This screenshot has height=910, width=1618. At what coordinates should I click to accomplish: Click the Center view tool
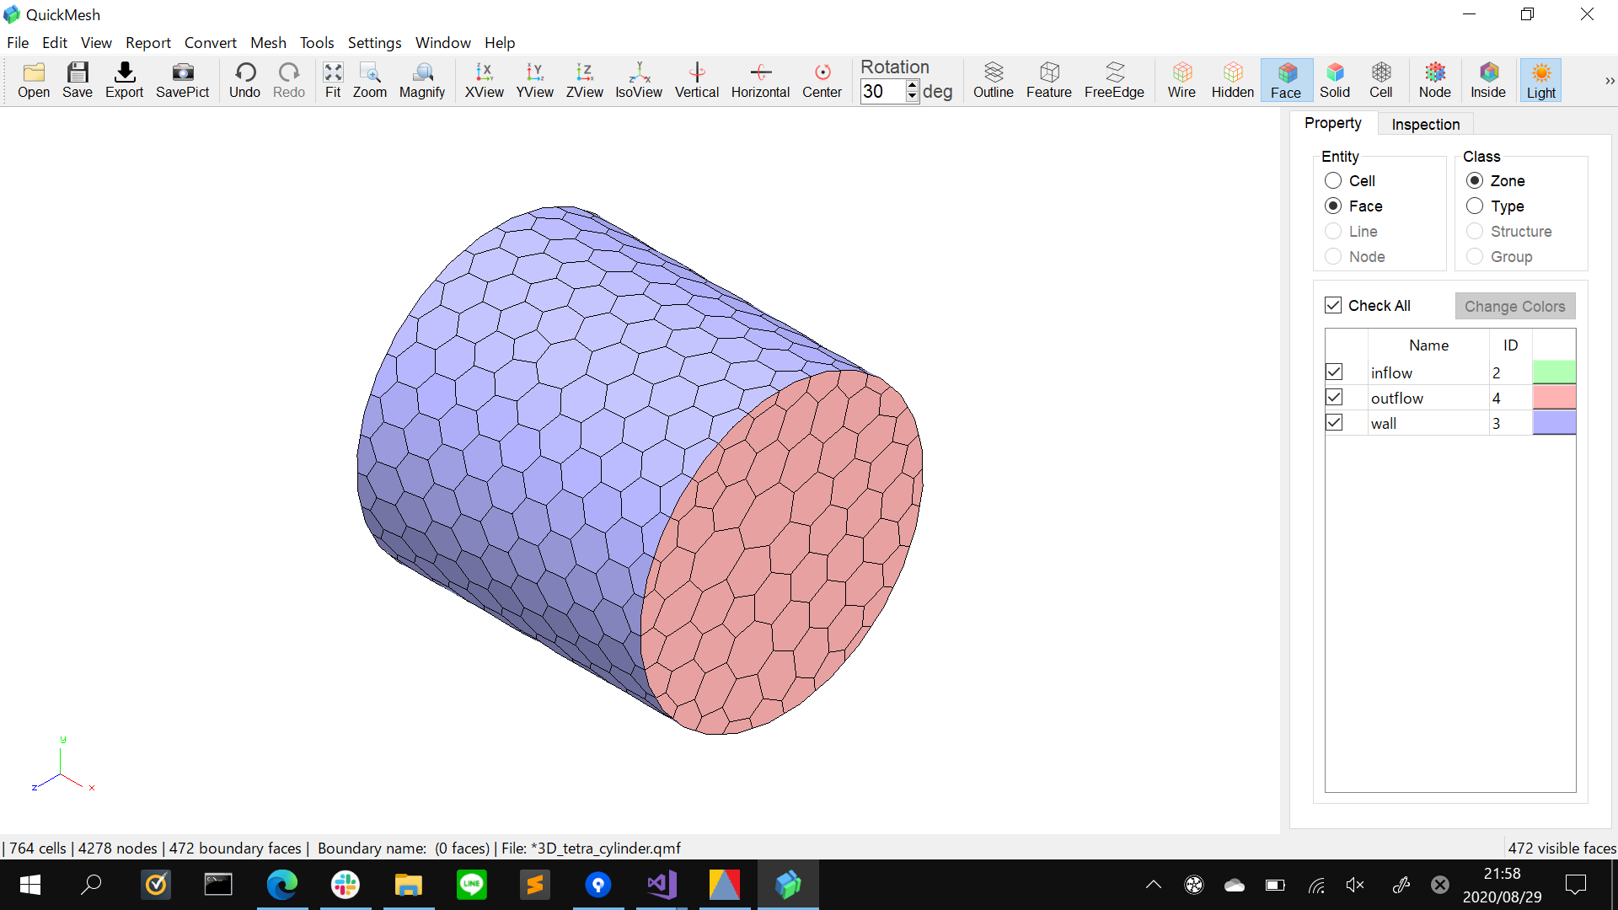(822, 80)
